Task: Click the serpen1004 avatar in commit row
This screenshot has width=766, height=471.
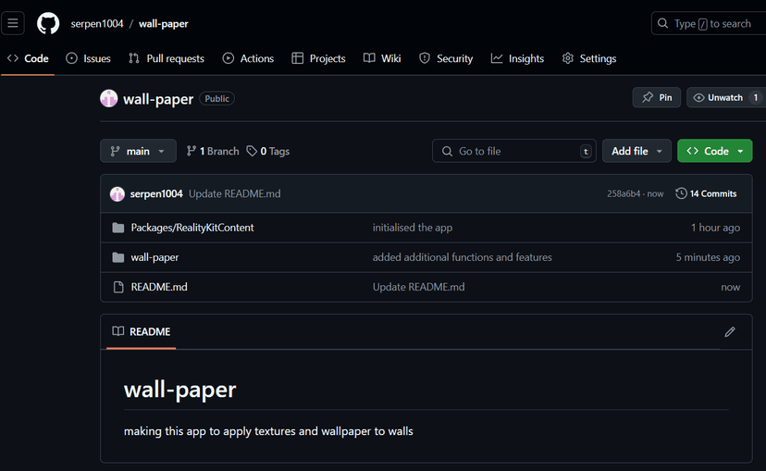Action: 117,193
